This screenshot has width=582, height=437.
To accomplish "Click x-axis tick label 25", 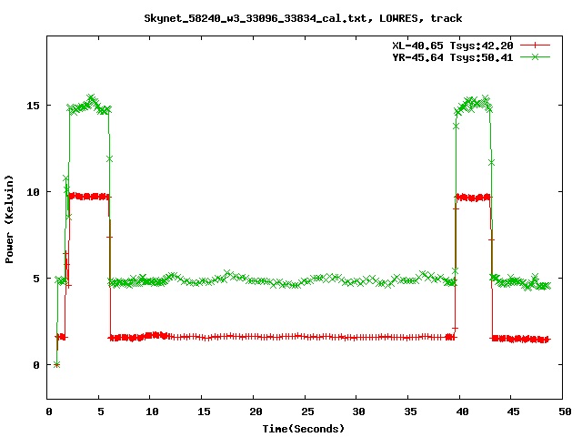I will tap(307, 412).
